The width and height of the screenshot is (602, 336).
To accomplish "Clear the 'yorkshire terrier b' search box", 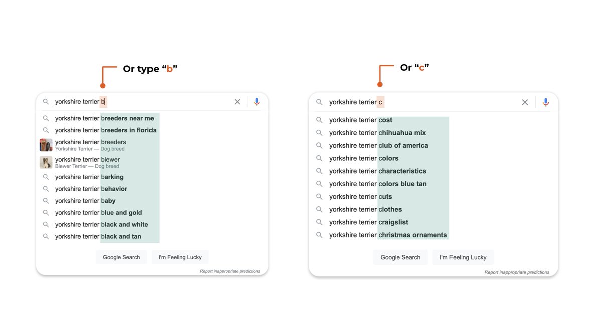I will pos(237,102).
